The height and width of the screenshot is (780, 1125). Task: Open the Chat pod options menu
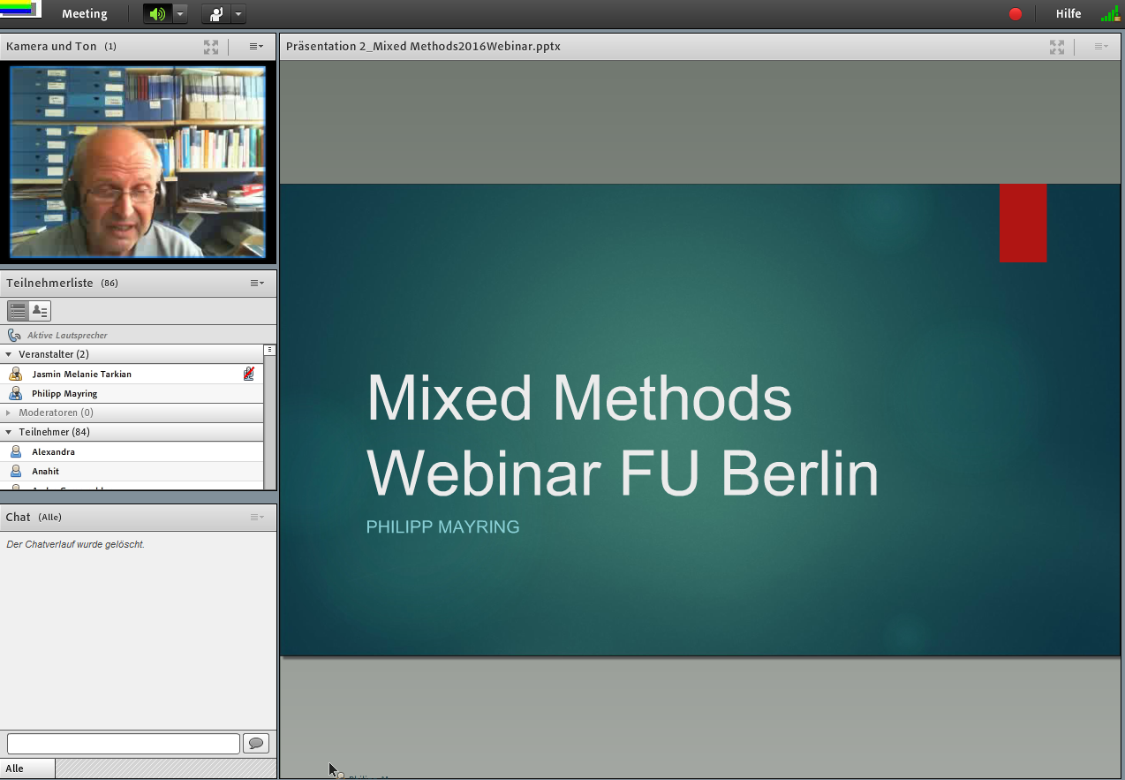point(256,517)
